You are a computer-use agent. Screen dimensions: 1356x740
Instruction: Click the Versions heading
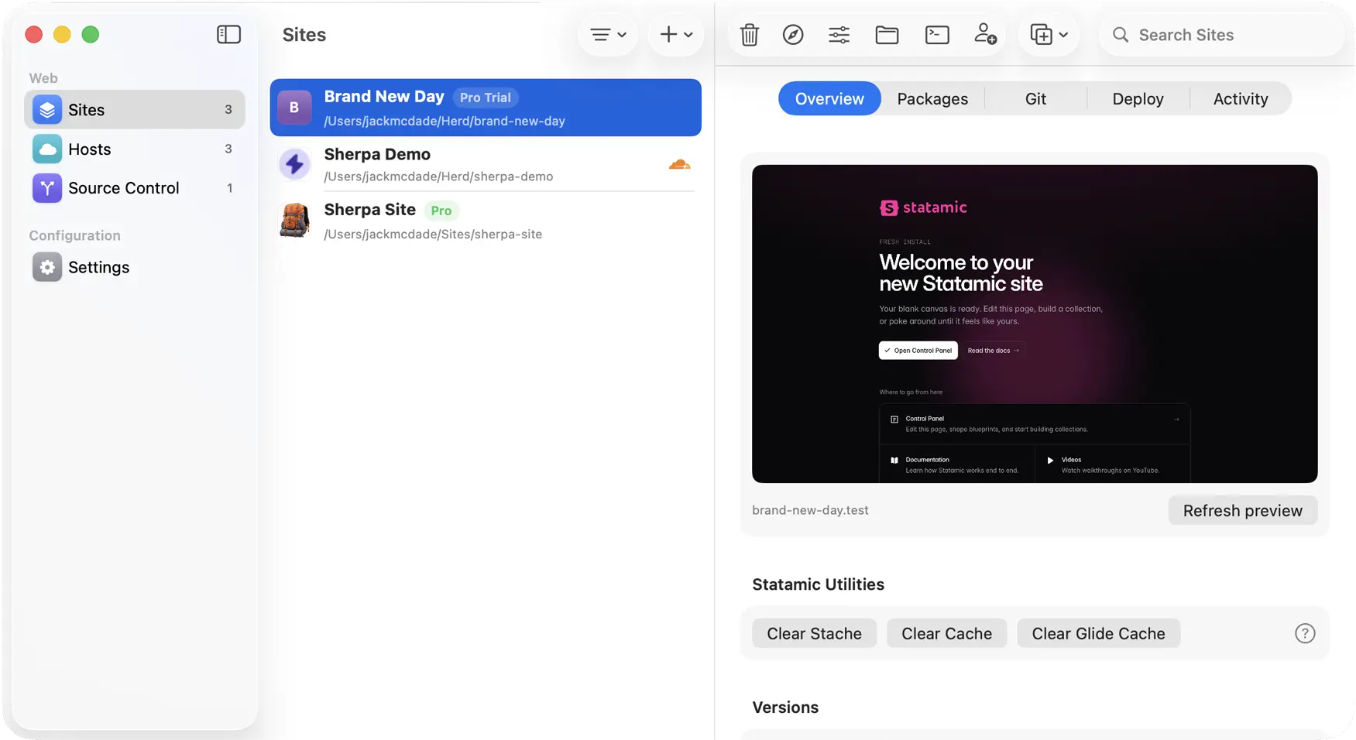coord(785,707)
